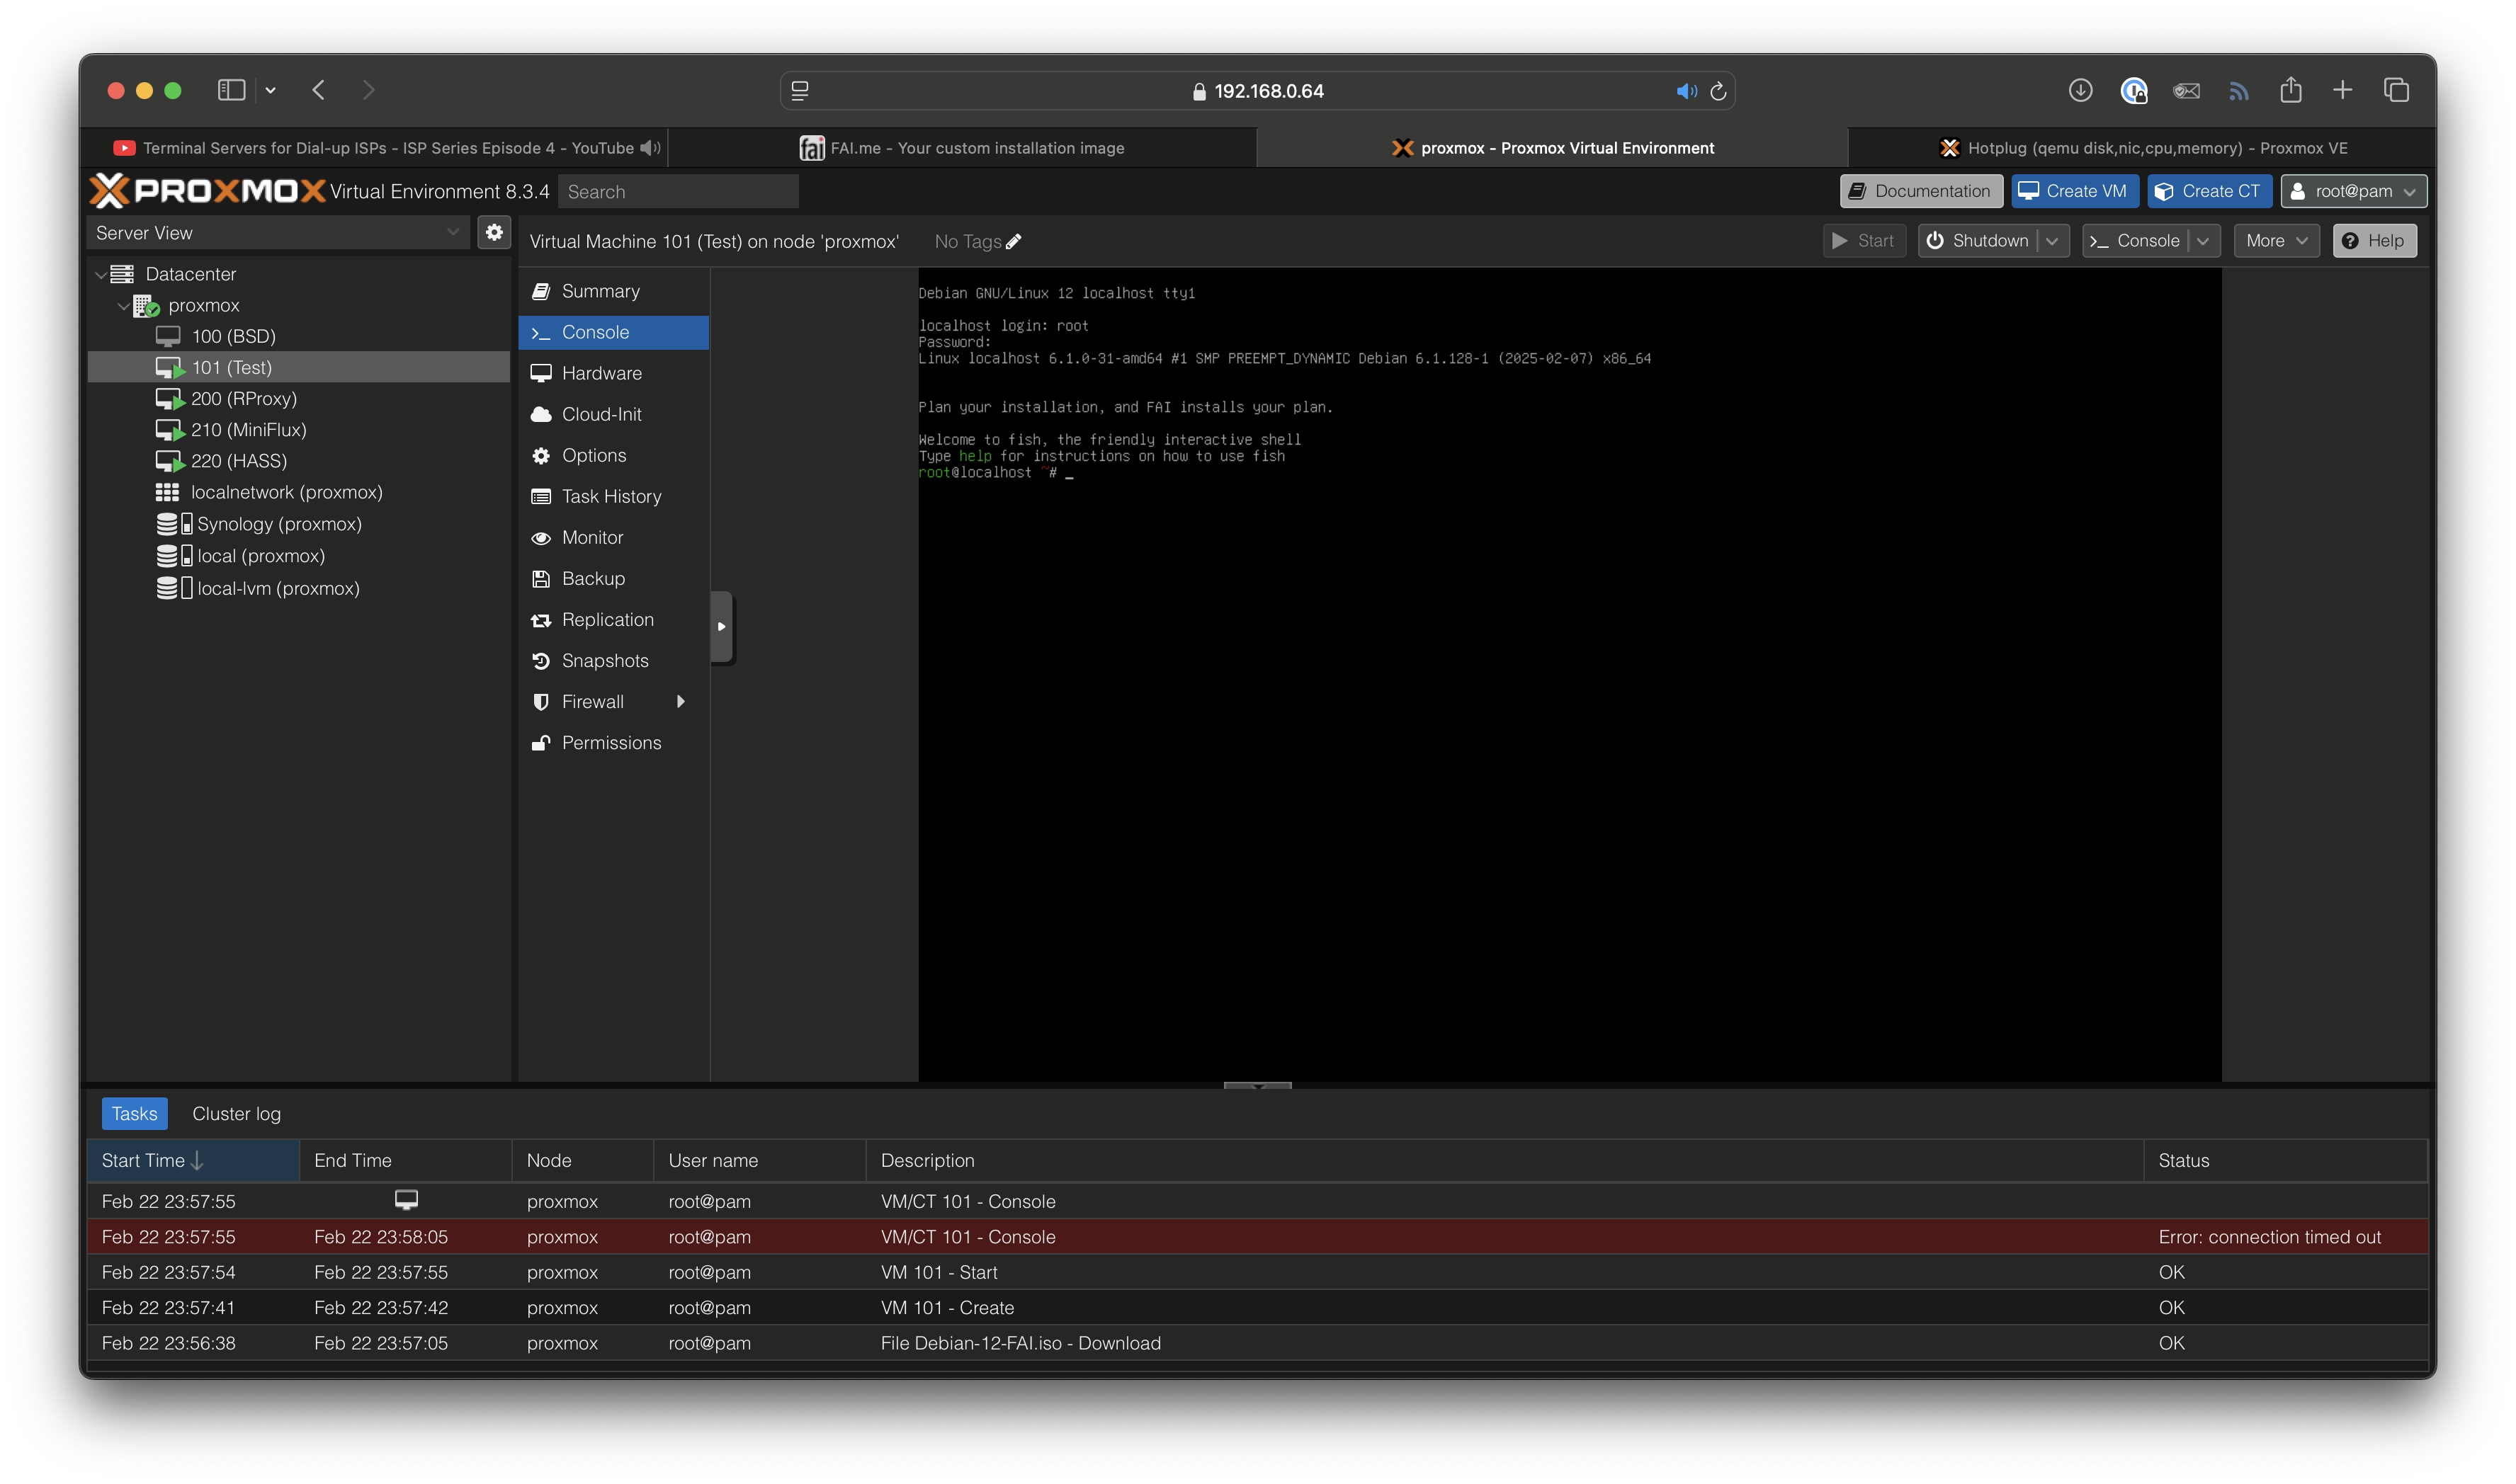Open the VM Options panel
Screen dimensions: 2516x1484
click(613, 455)
